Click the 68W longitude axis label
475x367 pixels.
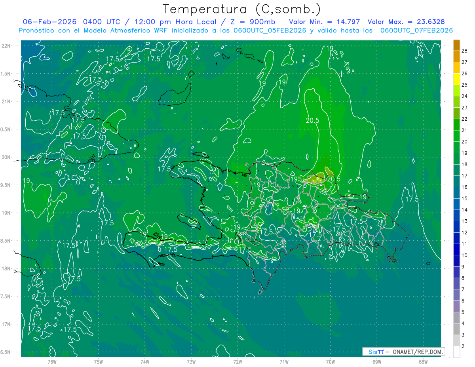[x=423, y=361]
